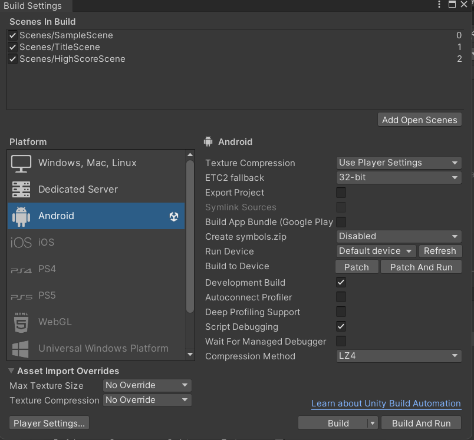Open the Build button dropdown arrow
The width and height of the screenshot is (474, 440).
[x=373, y=424]
